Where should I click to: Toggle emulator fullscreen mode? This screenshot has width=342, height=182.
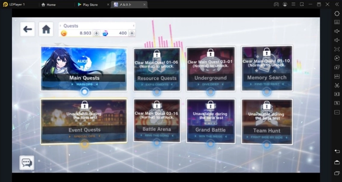point(337,49)
